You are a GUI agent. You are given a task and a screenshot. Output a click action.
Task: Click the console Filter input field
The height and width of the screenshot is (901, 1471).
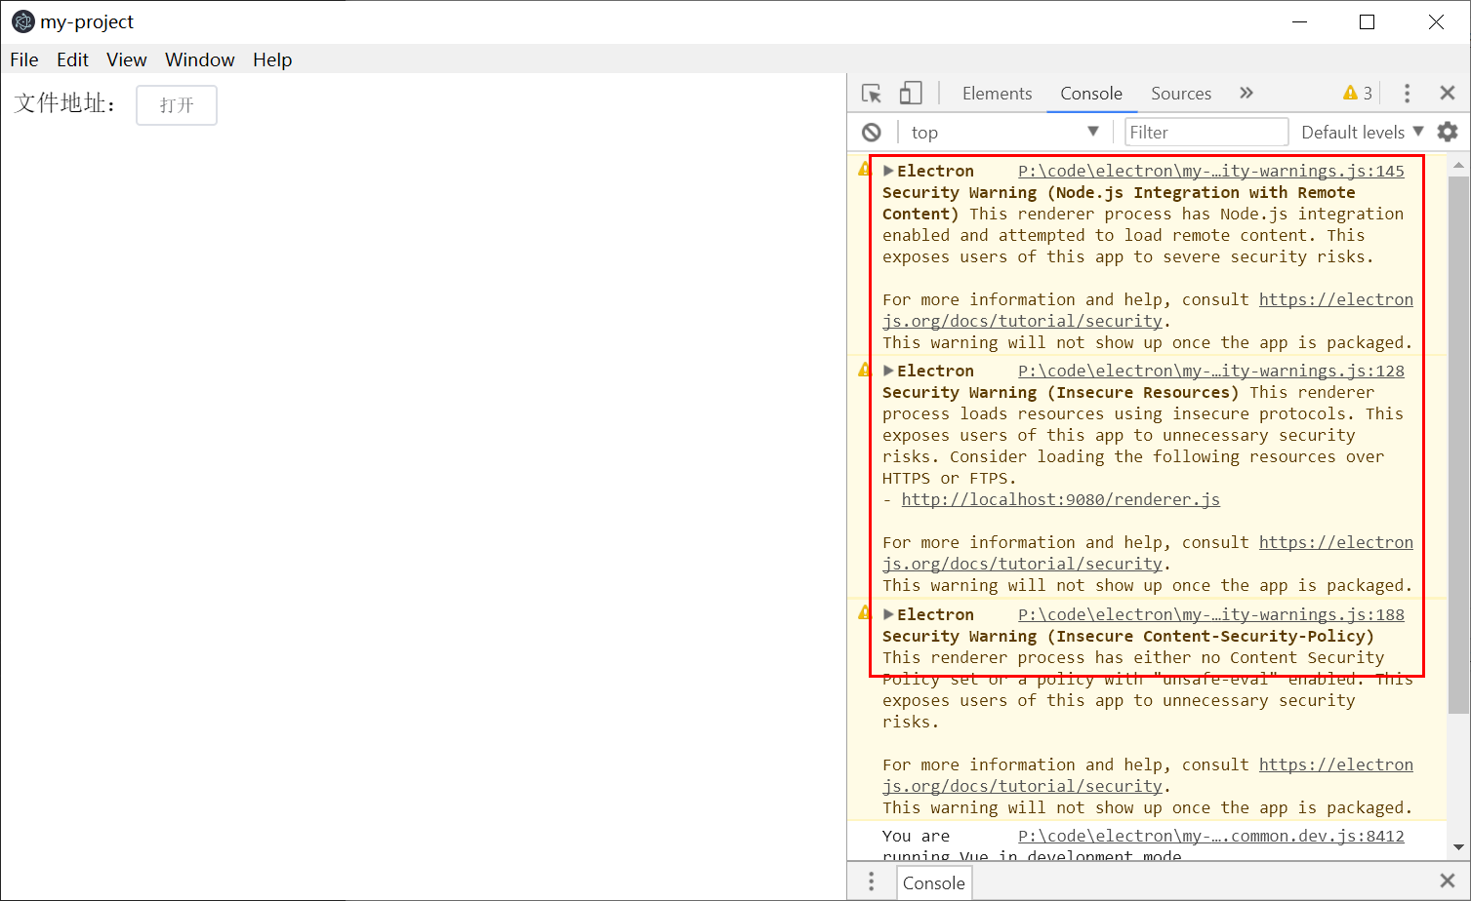[1206, 133]
